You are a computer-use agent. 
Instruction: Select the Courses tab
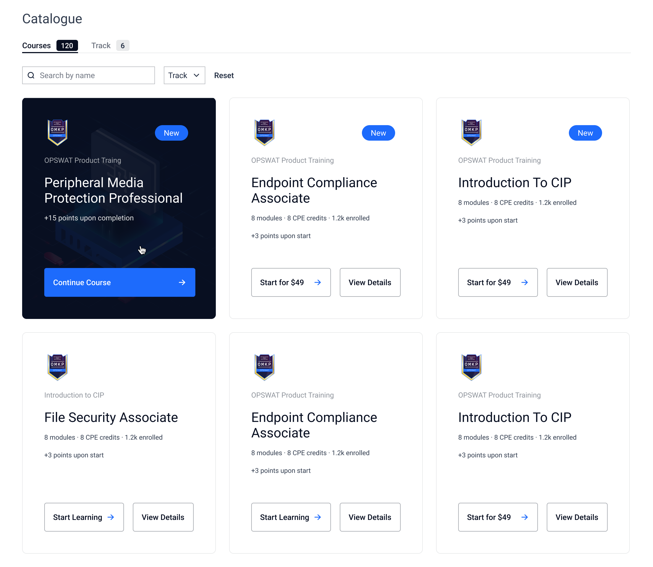coord(50,46)
